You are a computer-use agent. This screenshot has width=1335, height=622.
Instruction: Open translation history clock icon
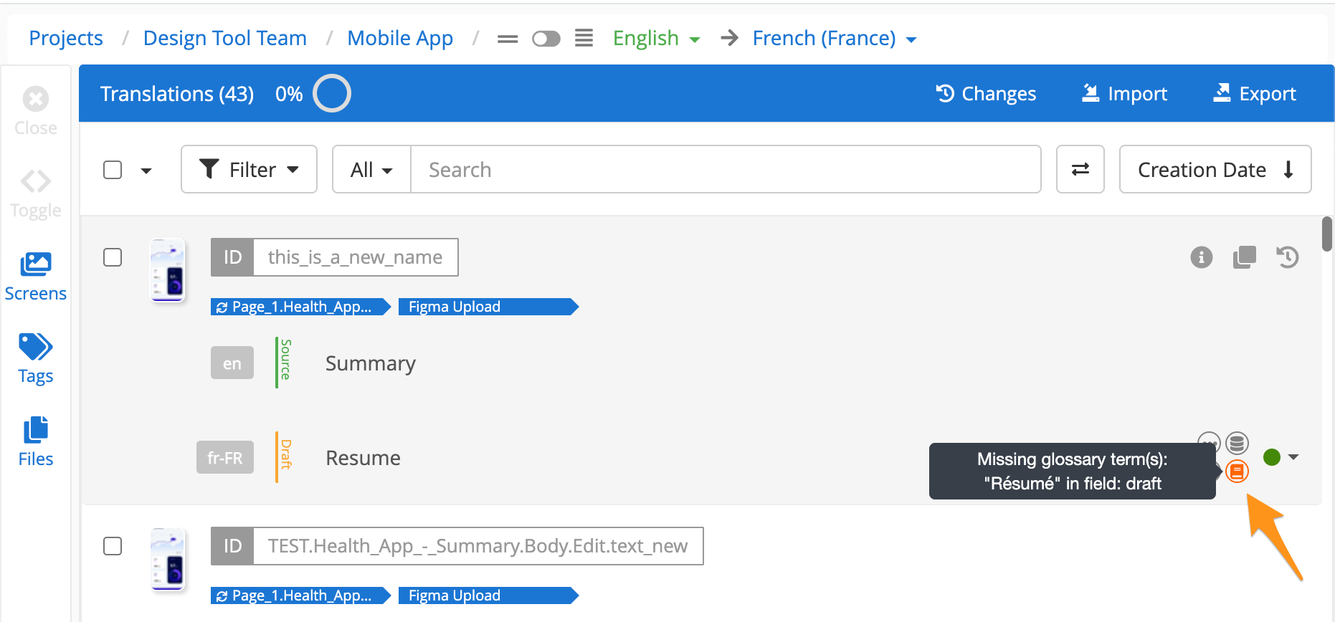pyautogui.click(x=1287, y=257)
